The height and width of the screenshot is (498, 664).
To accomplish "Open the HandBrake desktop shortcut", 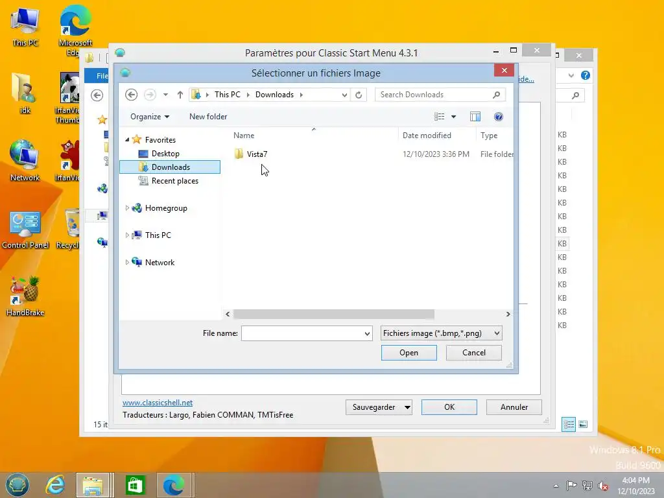I will 25,296.
